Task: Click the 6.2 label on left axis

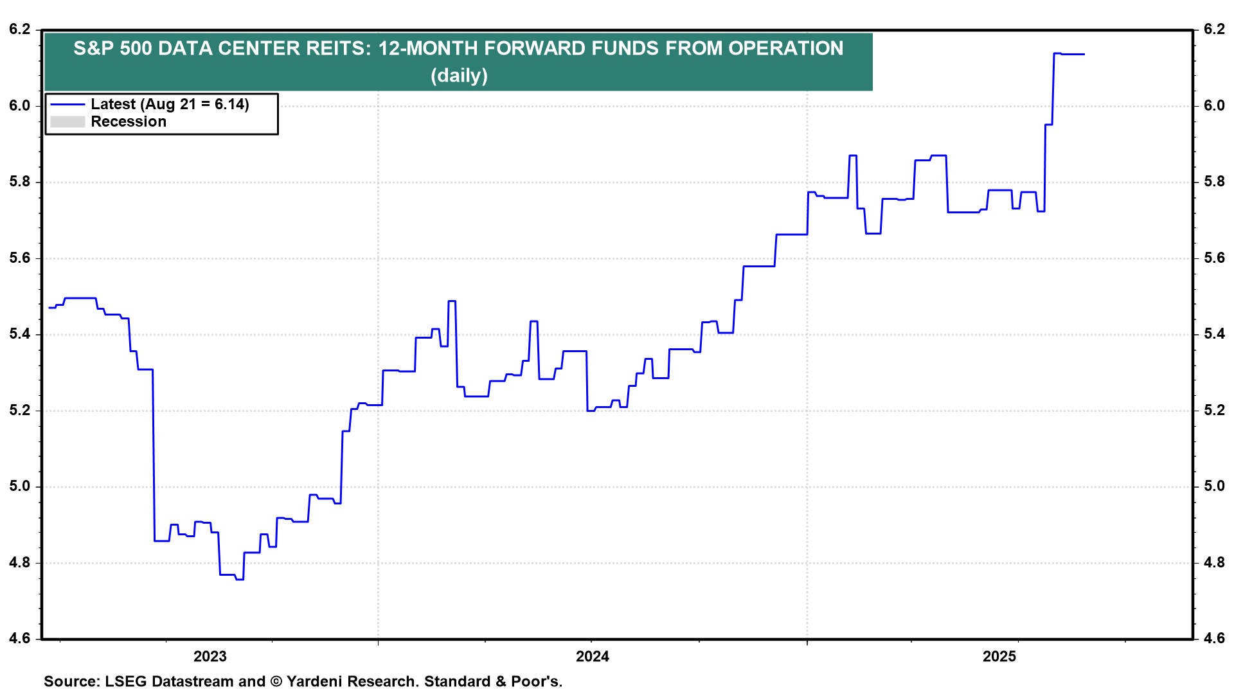Action: (x=20, y=30)
